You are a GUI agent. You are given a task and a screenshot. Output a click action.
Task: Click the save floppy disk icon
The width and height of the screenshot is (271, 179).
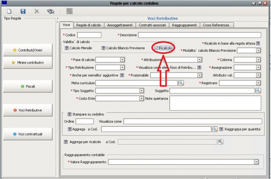pyautogui.click(x=23, y=11)
